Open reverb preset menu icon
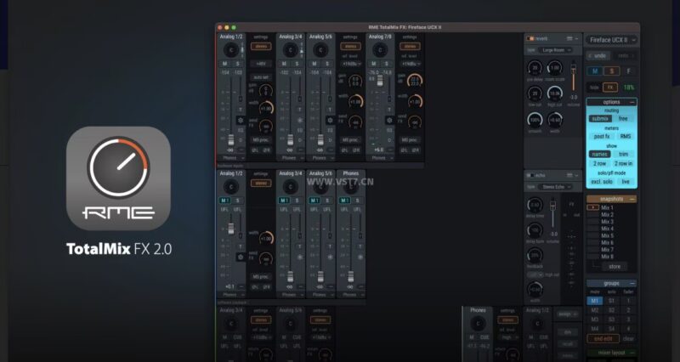 click(569, 38)
